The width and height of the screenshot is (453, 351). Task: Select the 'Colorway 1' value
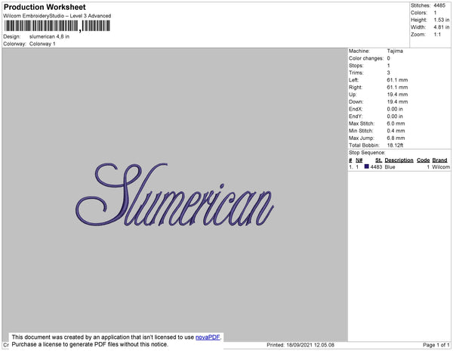point(42,44)
